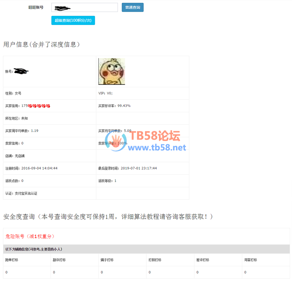Run 超级查询 (100积分/次)
This screenshot has width=292, height=282.
coord(73,20)
